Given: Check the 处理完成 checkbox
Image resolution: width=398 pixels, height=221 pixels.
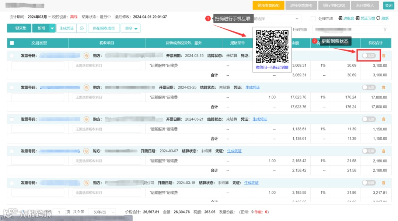Looking at the screenshot, I should coord(313,18).
